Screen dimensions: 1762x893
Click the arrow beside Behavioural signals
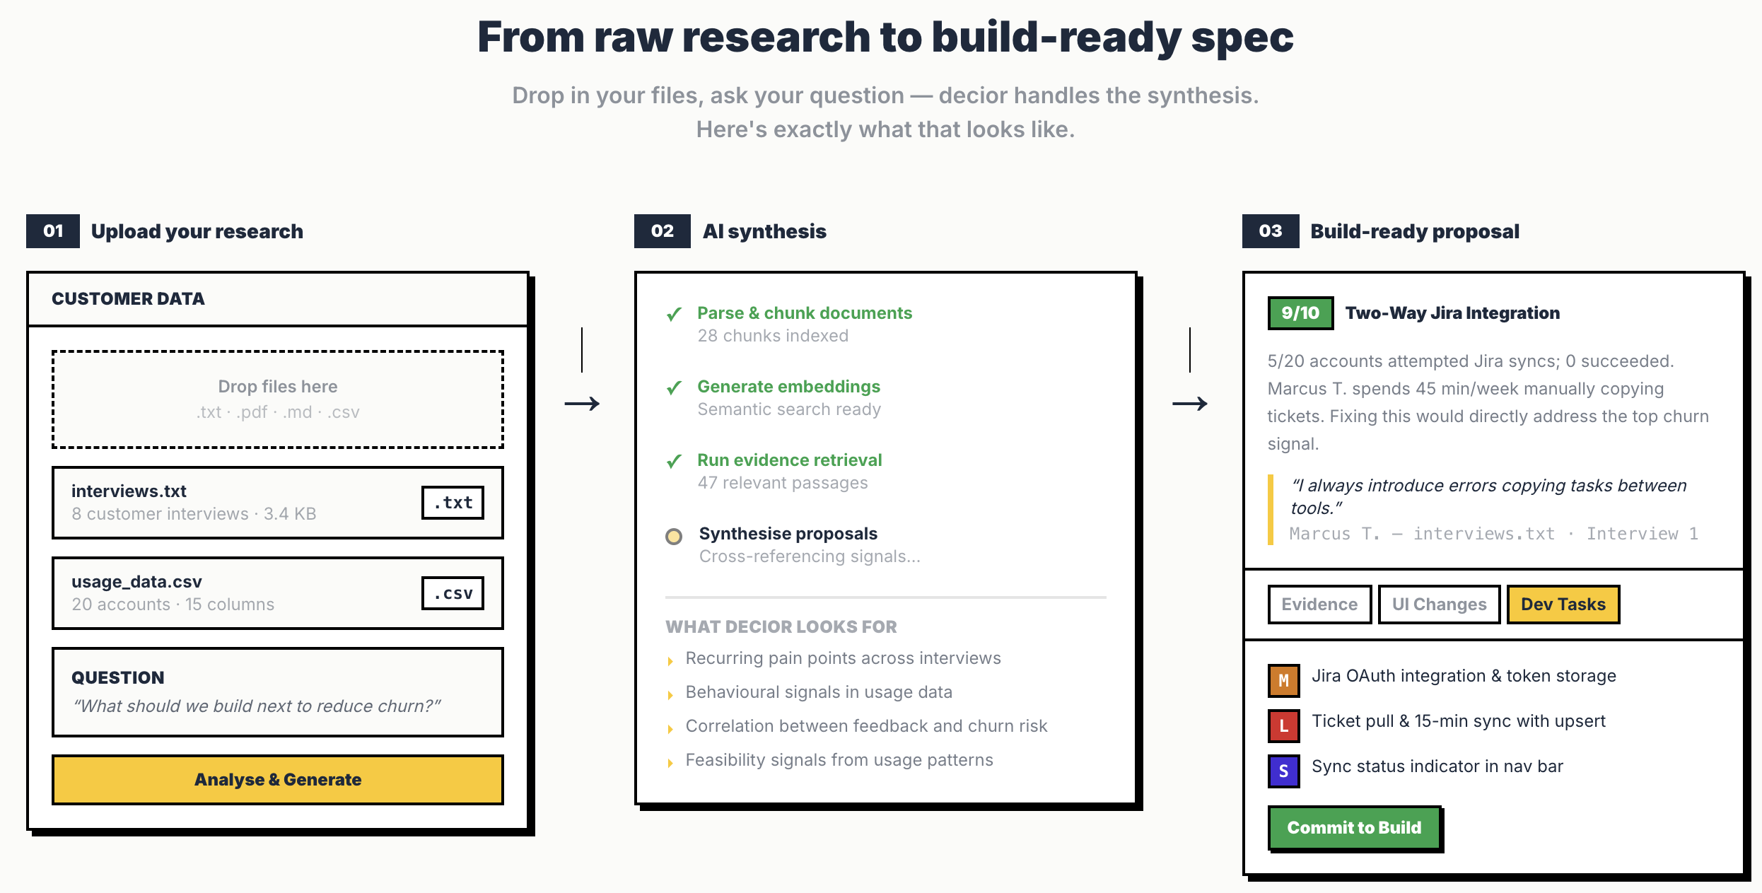point(670,695)
